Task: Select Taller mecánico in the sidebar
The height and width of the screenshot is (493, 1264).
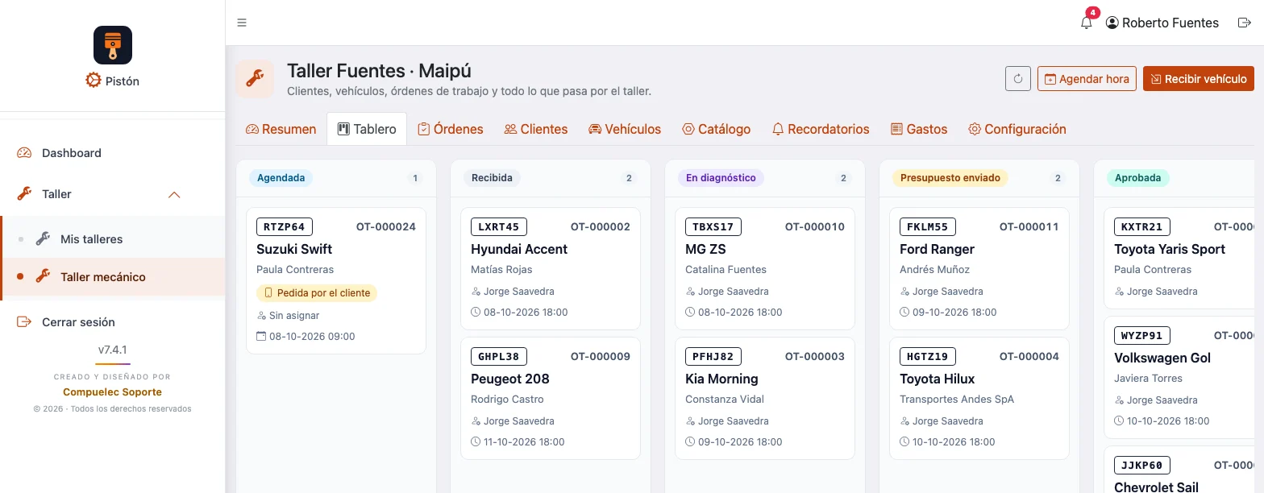Action: point(113,276)
